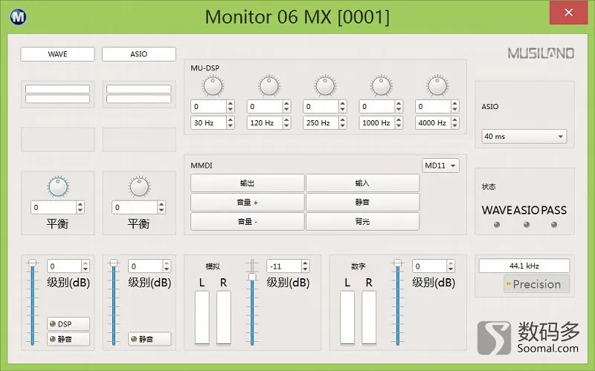Open the MD11 device dropdown in MMDI
The width and height of the screenshot is (595, 371).
440,165
